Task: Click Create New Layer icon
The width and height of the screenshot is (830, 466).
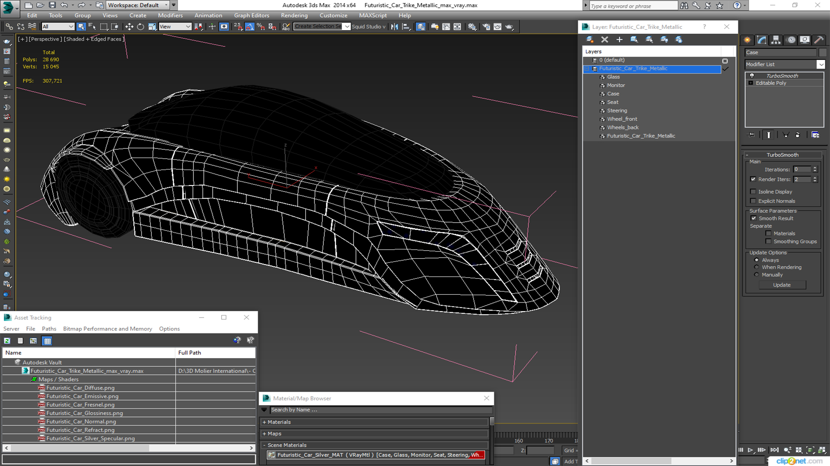Action: tap(590, 39)
